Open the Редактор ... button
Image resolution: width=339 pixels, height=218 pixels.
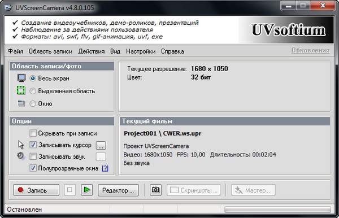pos(118,190)
